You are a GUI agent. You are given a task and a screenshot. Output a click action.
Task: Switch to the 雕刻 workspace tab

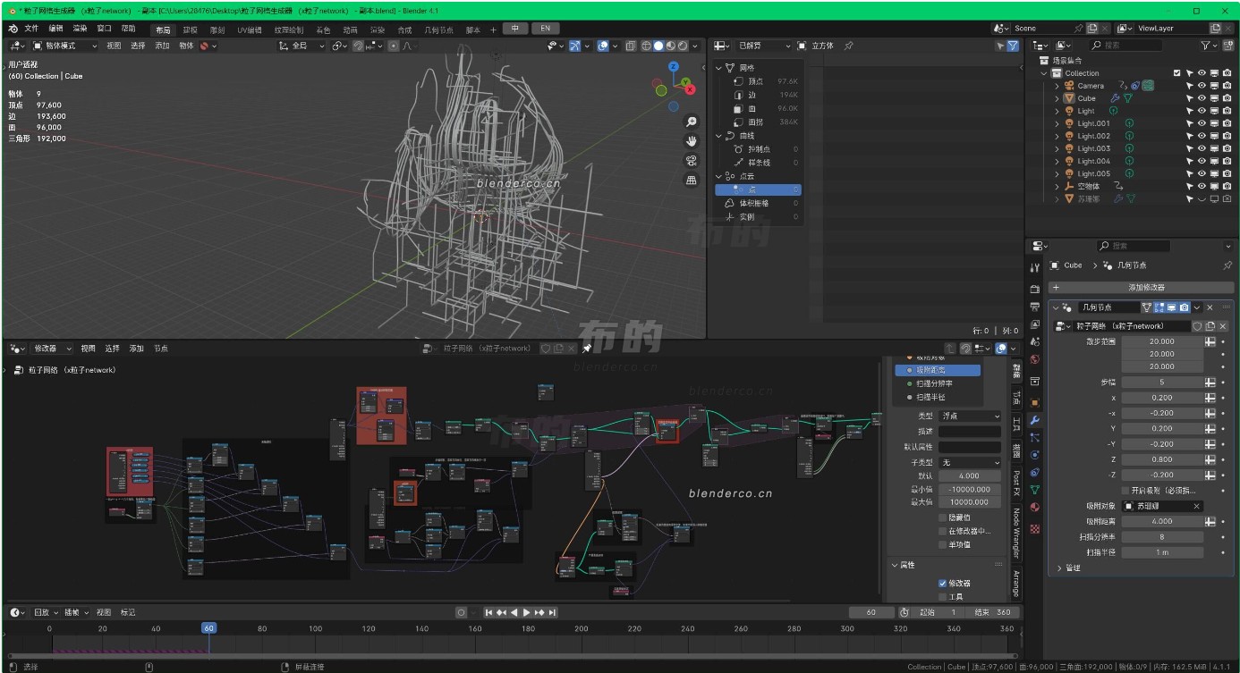[x=217, y=29]
